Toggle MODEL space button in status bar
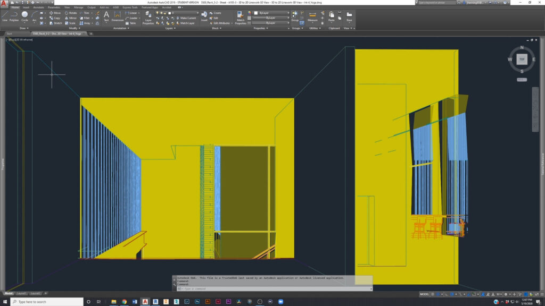 pos(424,294)
